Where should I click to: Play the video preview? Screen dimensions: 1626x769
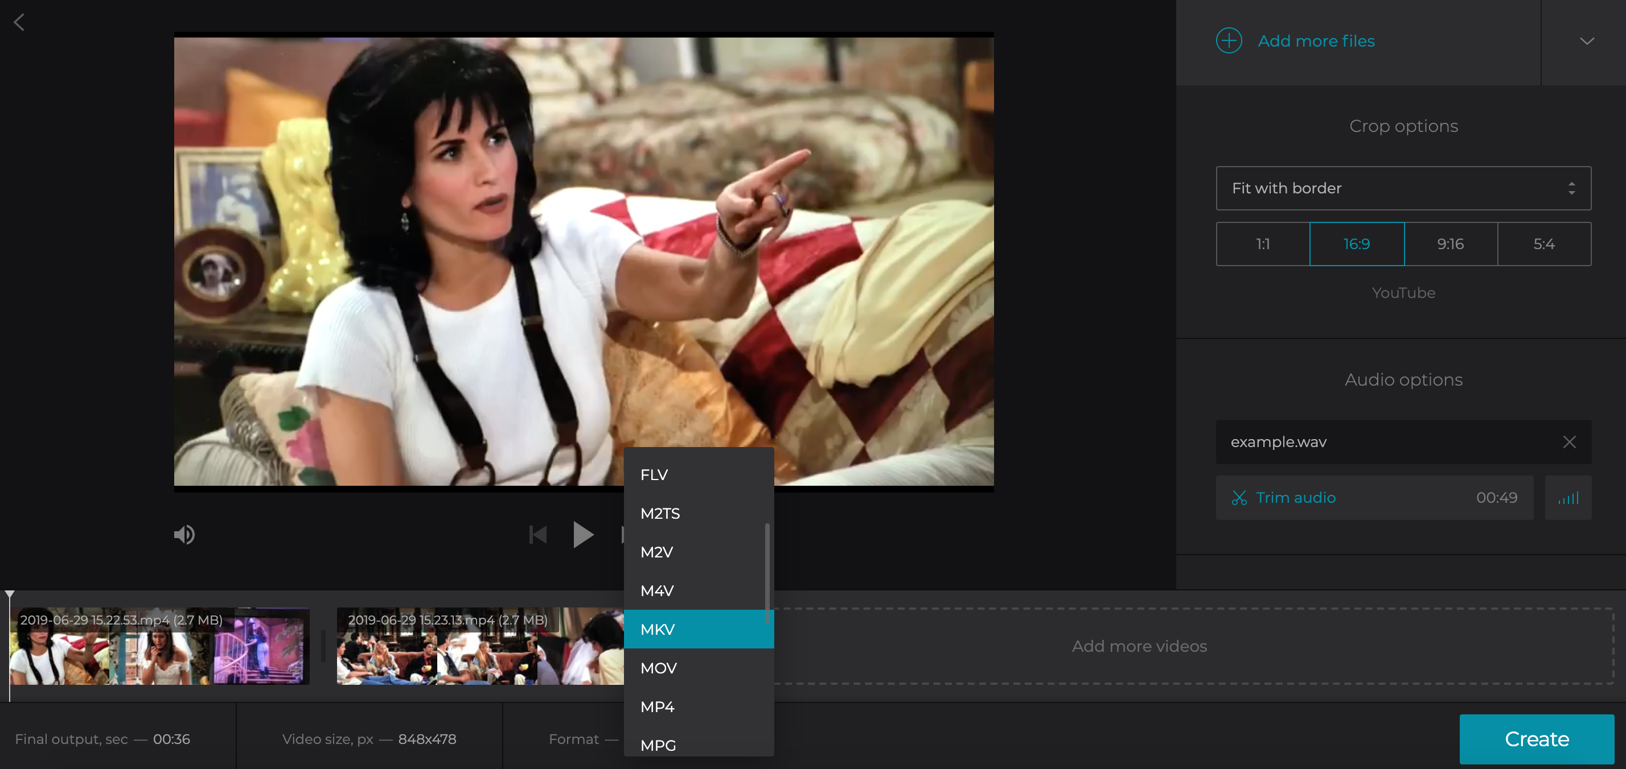tap(582, 534)
